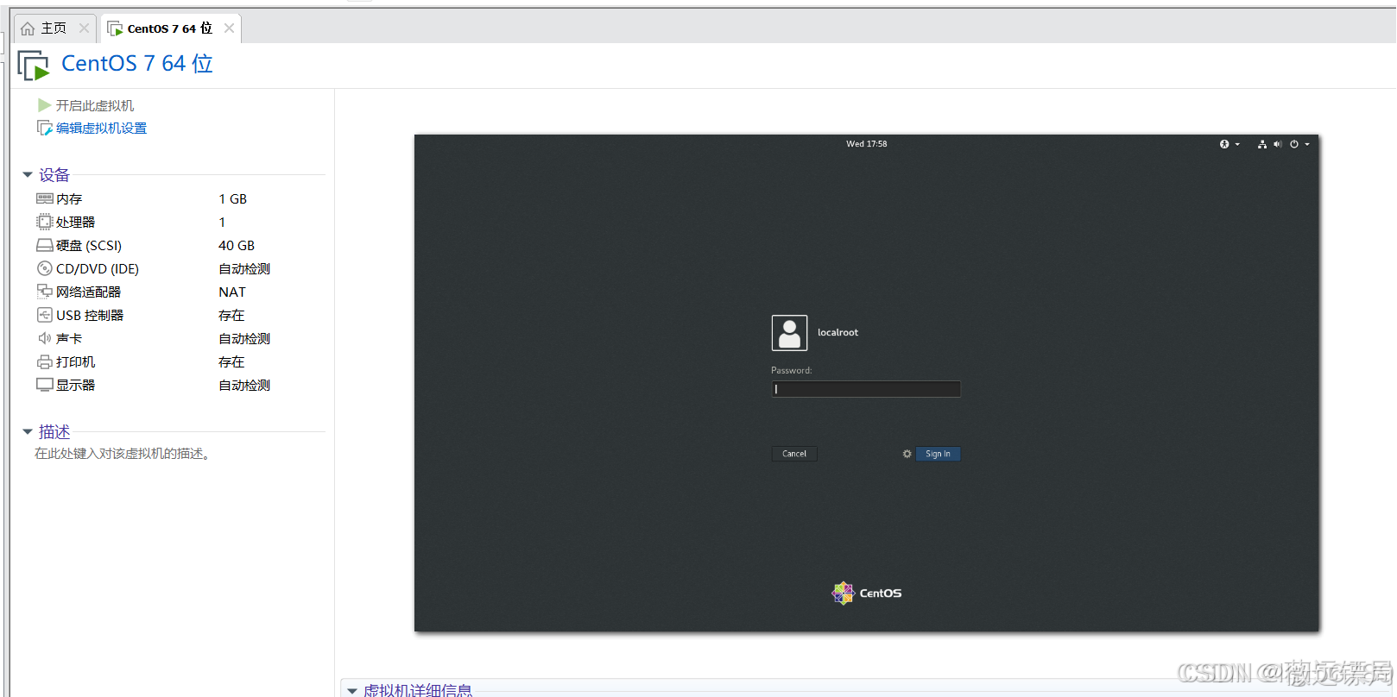Viewport: 1397px width, 697px height.
Task: Click the NAT network value
Action: 232,292
